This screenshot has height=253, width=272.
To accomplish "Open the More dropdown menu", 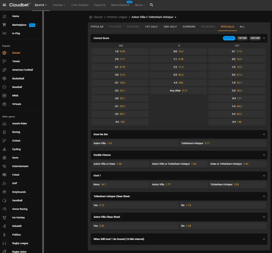I will pos(140,5).
